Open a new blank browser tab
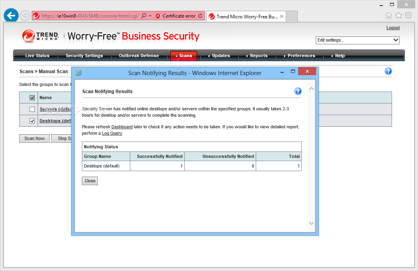The height and width of the screenshot is (271, 418). point(292,16)
